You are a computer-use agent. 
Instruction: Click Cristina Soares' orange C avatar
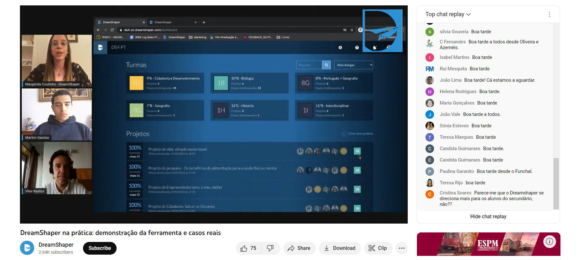430,194
